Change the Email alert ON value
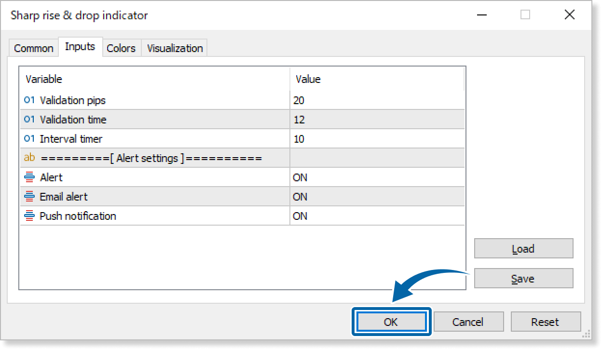Image resolution: width=602 pixels, height=350 pixels. click(300, 197)
